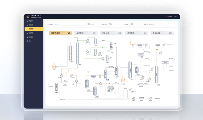This screenshot has width=203, height=120.
Task: Toggle the first switch beside the config dropdown
Action: pos(88,24)
